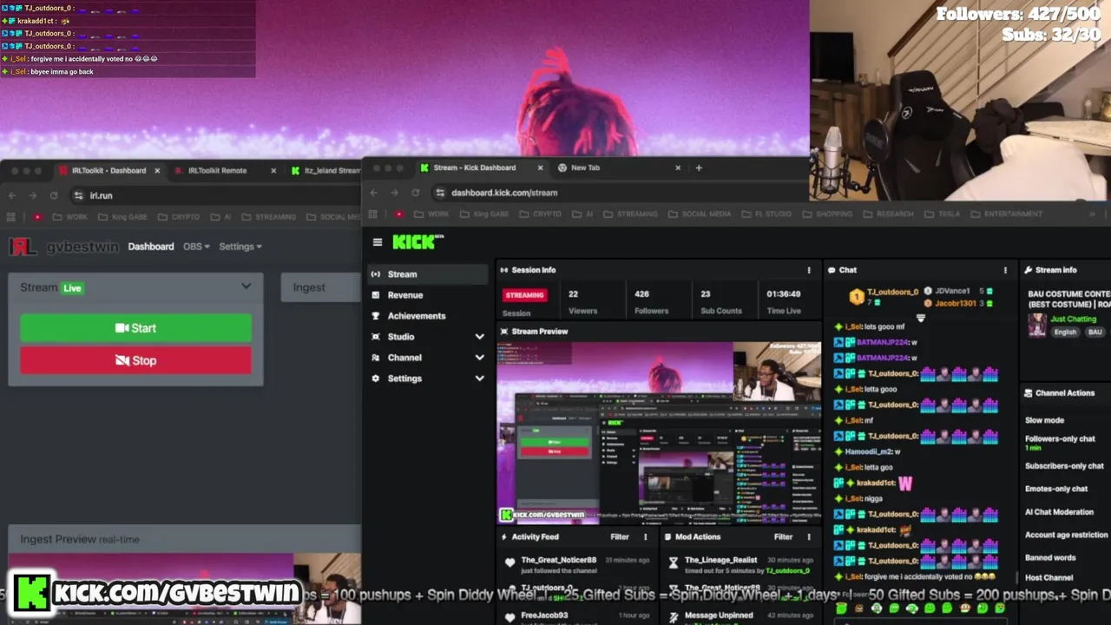
Task: Click the pause-chat icon below gifters
Action: click(921, 319)
